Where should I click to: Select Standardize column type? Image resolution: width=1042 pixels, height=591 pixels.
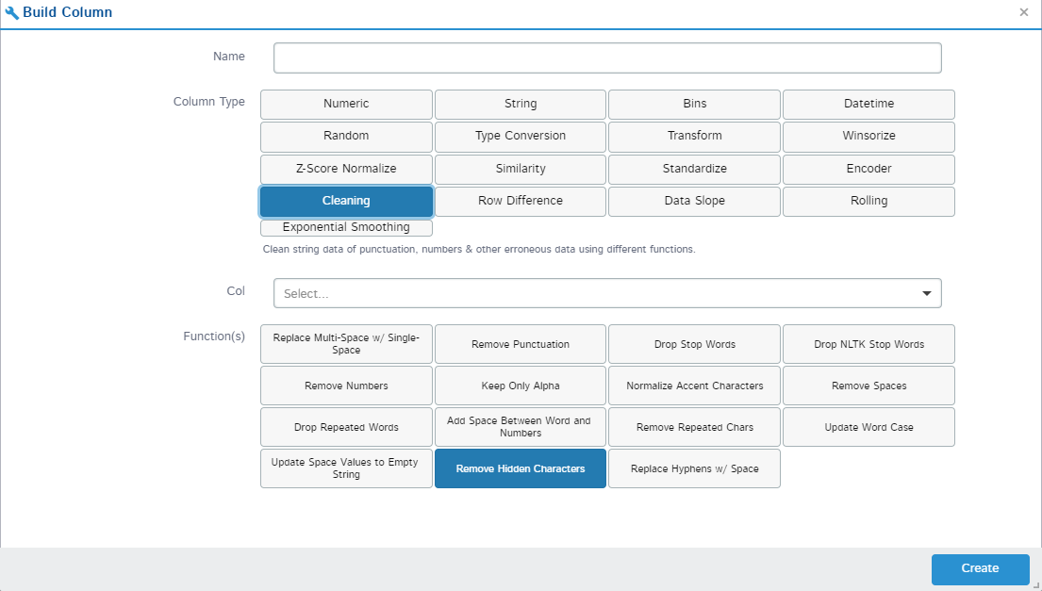694,169
